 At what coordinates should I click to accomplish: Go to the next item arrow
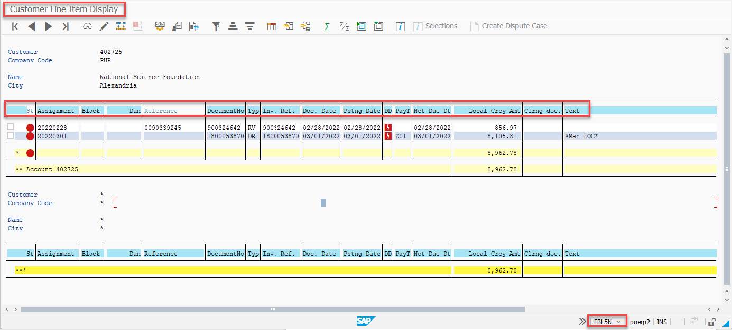pyautogui.click(x=49, y=26)
